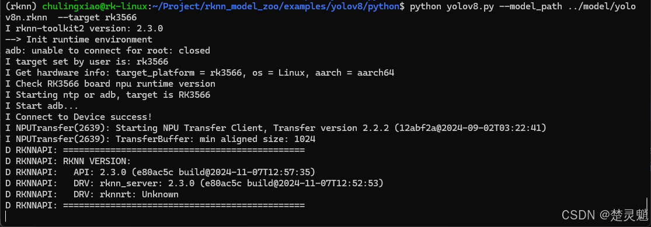The image size is (651, 227).
Task: Click the API 2.3.0 build line
Action: tap(160, 172)
